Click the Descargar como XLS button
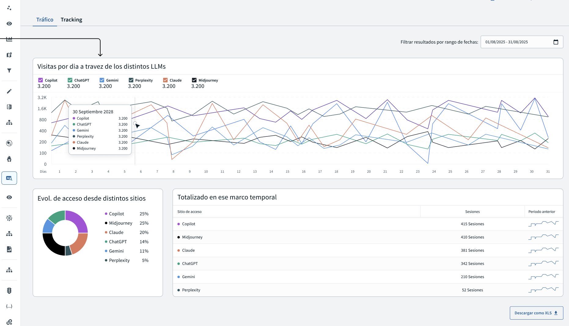 coord(536,313)
